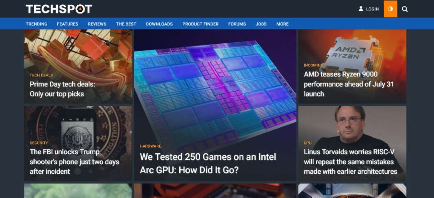Open the Trending menu

pyautogui.click(x=36, y=24)
